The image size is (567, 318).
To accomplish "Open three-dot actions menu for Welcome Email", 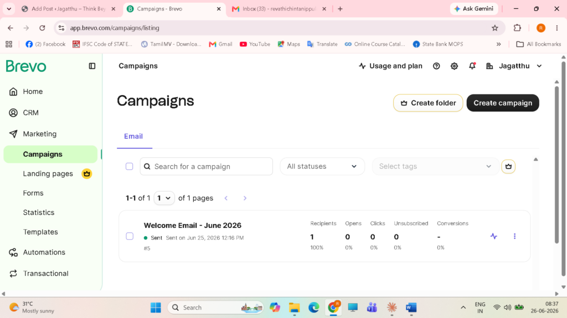I will pos(514,236).
